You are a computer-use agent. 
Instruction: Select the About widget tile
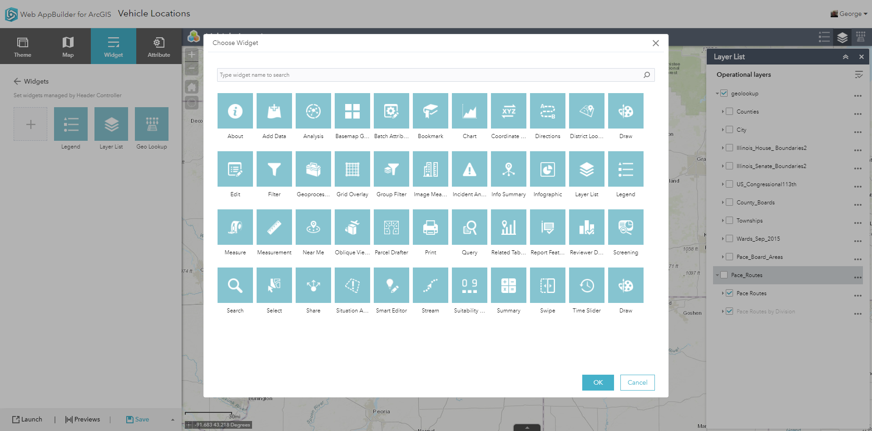235,111
